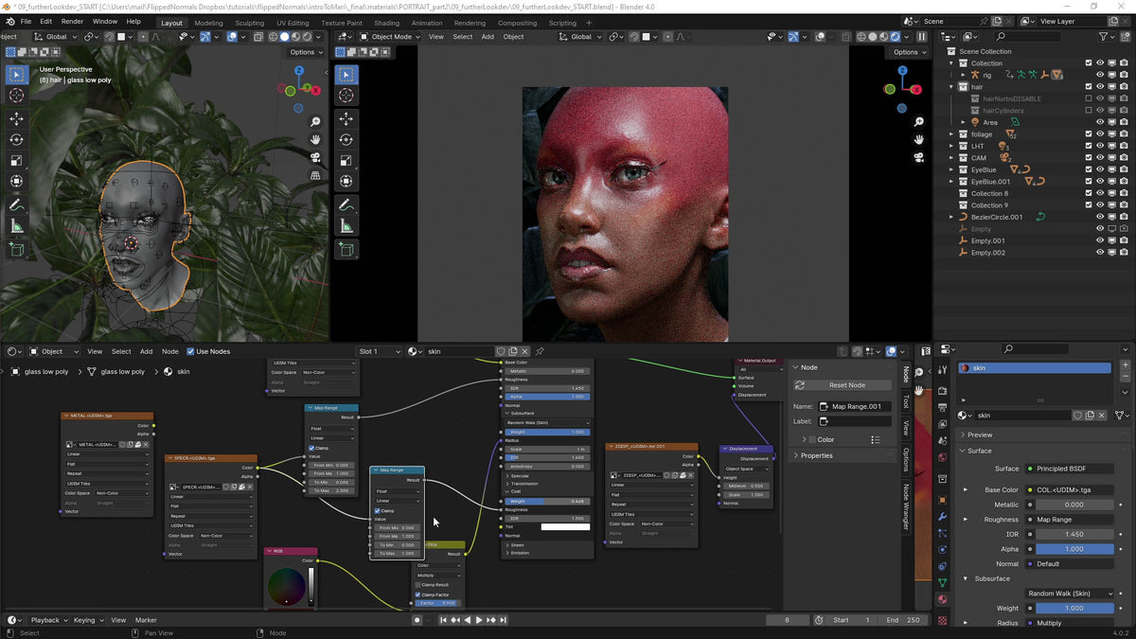Open the World properties tab
Screen dimensions: 1136x639
(x=942, y=457)
